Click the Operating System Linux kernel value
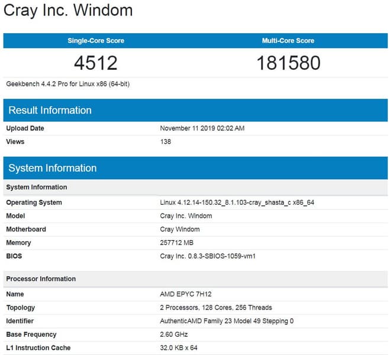The image size is (390, 355). point(238,202)
